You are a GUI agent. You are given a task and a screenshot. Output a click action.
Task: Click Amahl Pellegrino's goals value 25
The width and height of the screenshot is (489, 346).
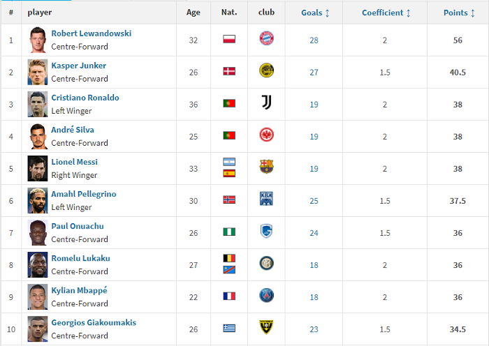(x=314, y=201)
